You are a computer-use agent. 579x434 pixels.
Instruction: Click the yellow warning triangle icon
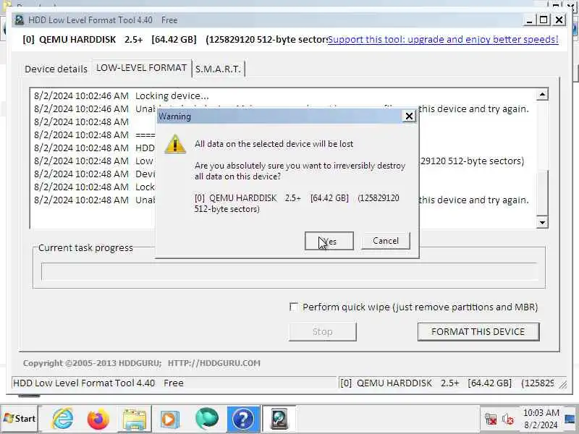click(x=174, y=144)
